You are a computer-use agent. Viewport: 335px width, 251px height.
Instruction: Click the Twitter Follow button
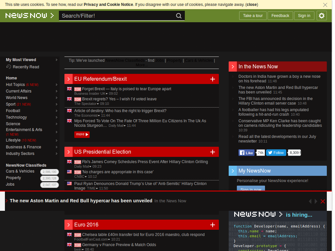276,153
